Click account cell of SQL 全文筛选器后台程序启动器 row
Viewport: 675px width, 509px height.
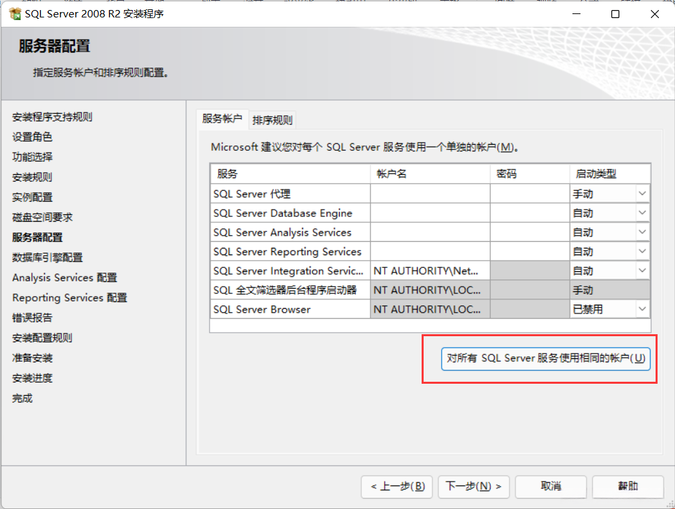coord(430,290)
